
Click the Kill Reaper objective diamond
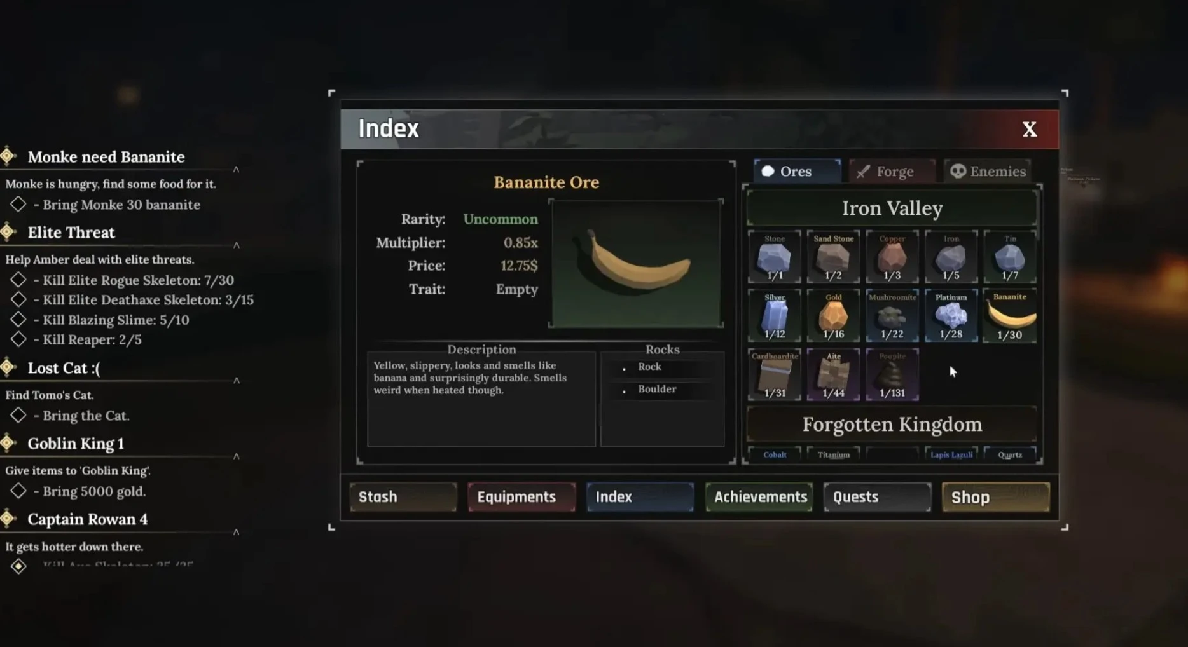click(18, 339)
